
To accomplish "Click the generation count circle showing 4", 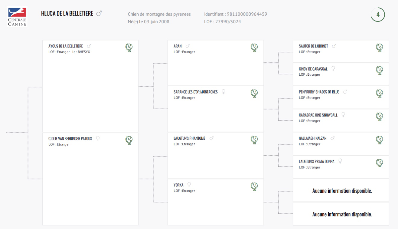I will click(x=378, y=15).
